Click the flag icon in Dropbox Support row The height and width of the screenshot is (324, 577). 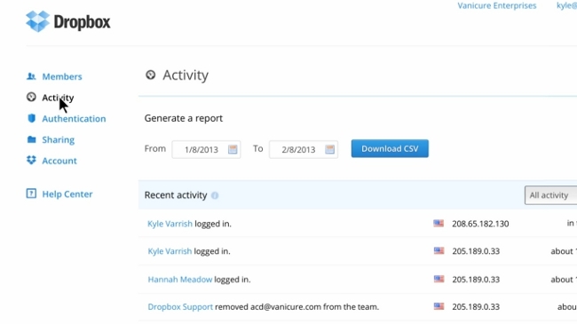click(439, 306)
